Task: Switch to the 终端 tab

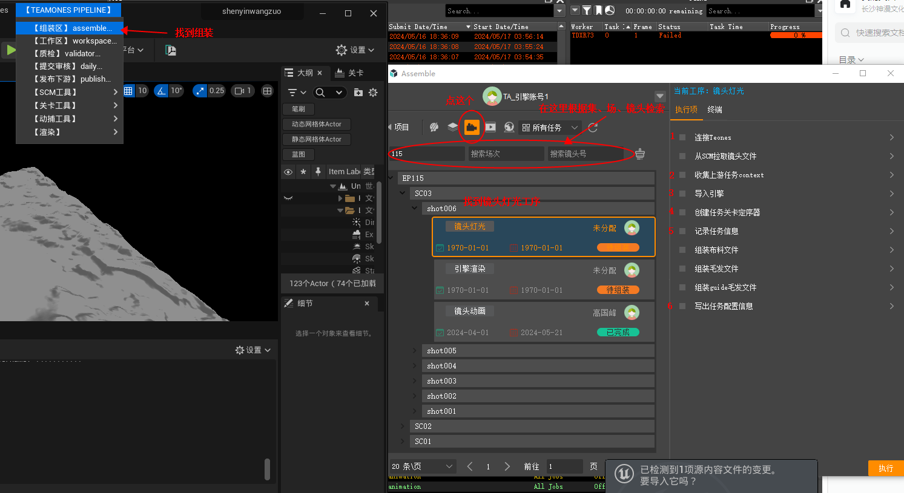Action: tap(715, 109)
